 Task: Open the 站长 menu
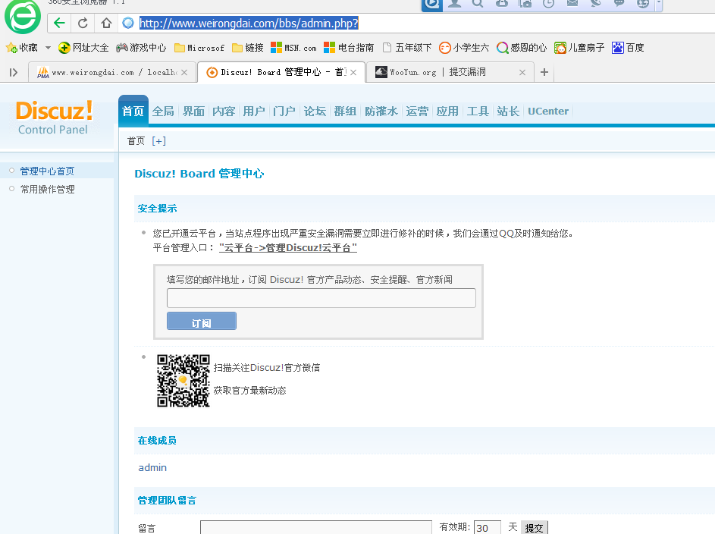point(508,112)
